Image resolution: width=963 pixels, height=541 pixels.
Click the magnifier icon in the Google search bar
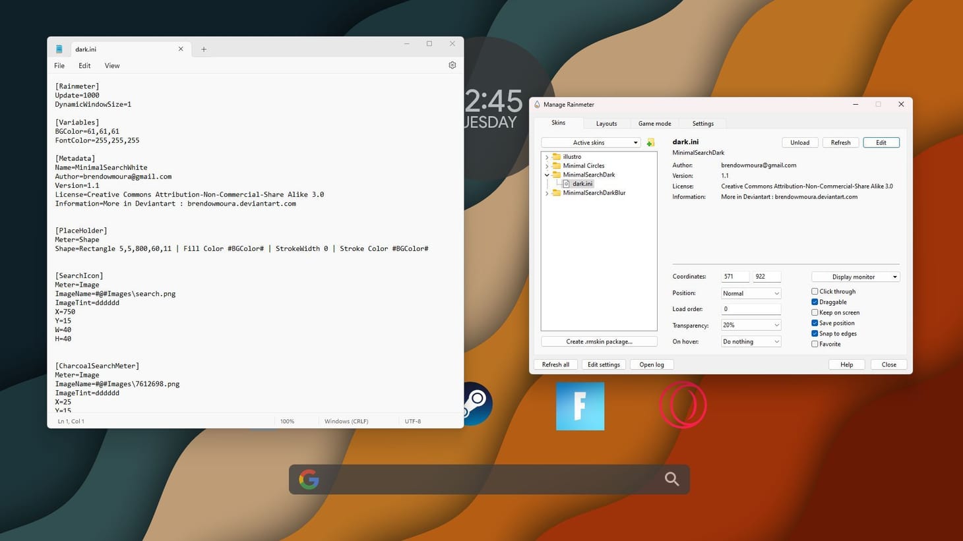click(x=671, y=479)
